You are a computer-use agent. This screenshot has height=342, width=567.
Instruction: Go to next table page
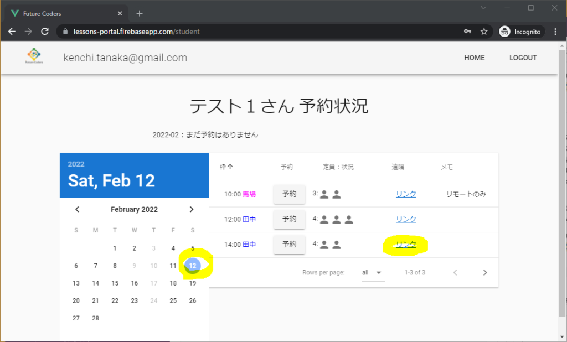click(485, 273)
